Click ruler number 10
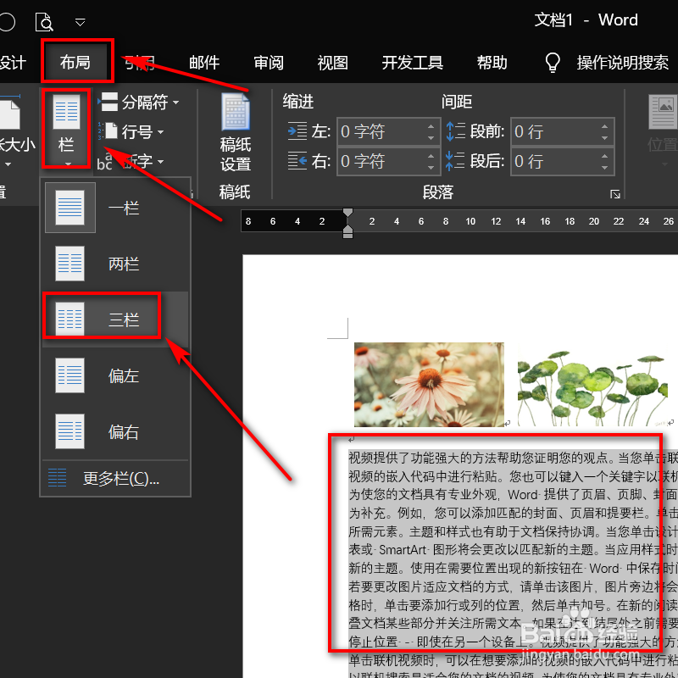 tap(470, 221)
